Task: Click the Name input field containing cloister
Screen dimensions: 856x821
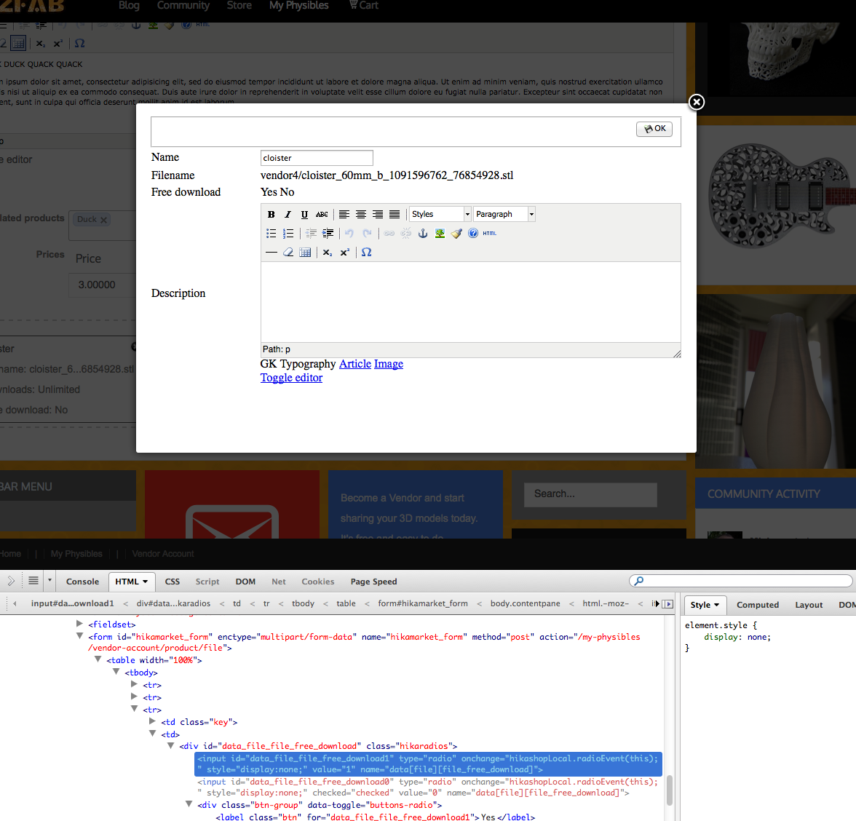Action: point(317,158)
